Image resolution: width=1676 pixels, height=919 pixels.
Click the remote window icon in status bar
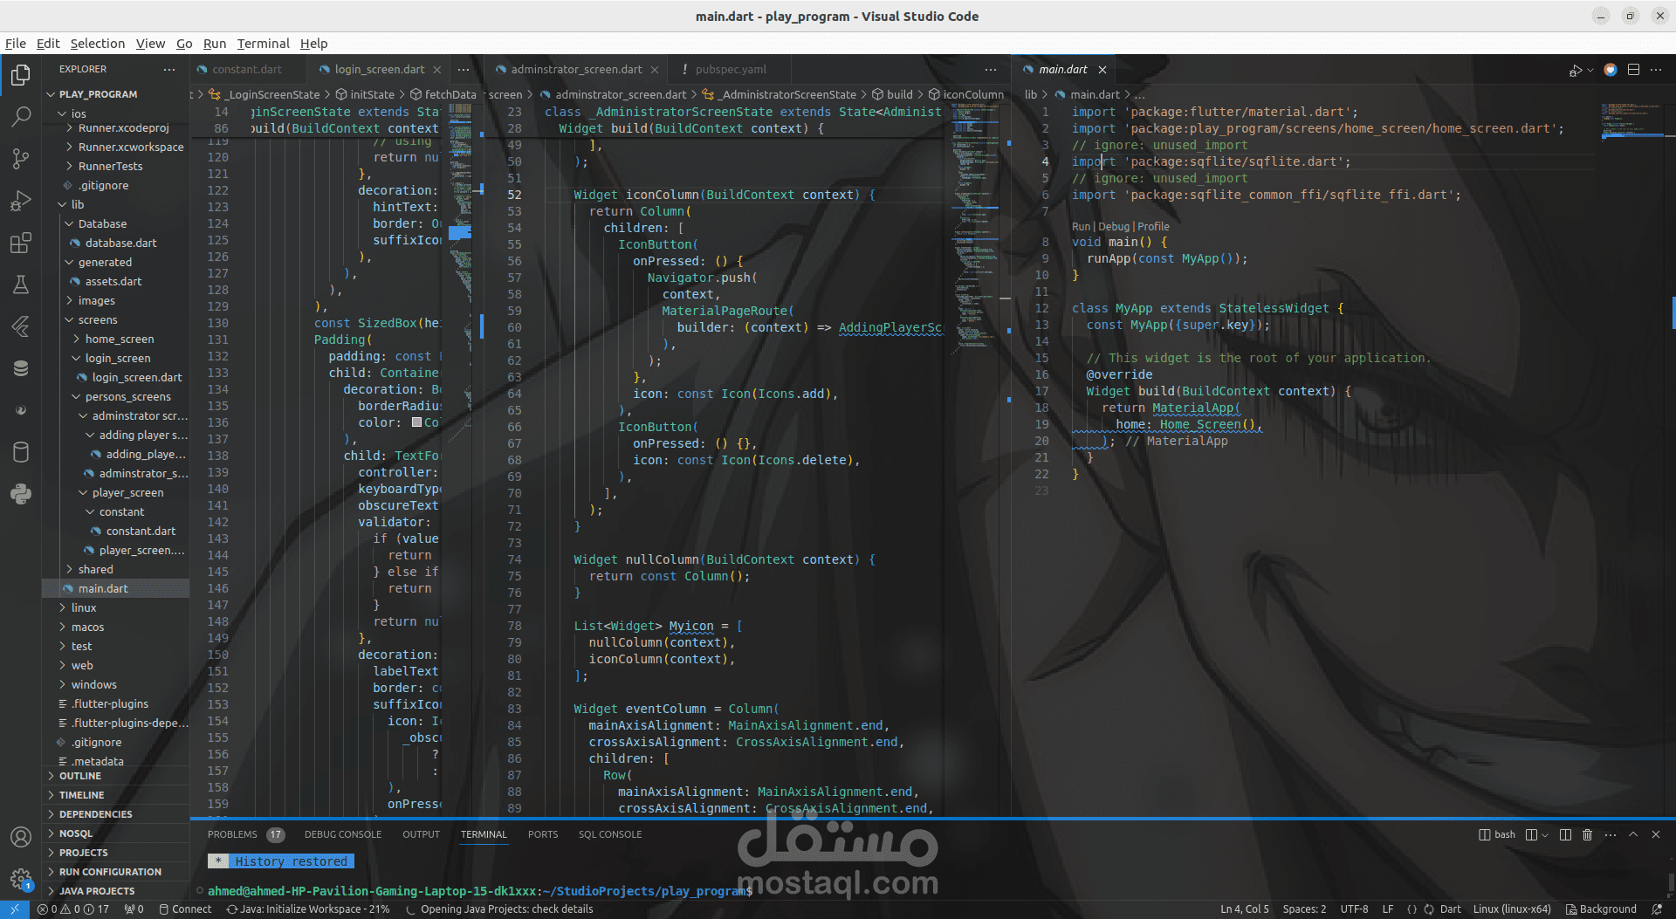click(x=14, y=909)
